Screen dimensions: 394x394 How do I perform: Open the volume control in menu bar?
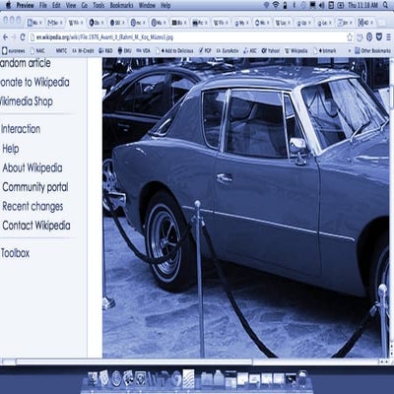coord(322,5)
